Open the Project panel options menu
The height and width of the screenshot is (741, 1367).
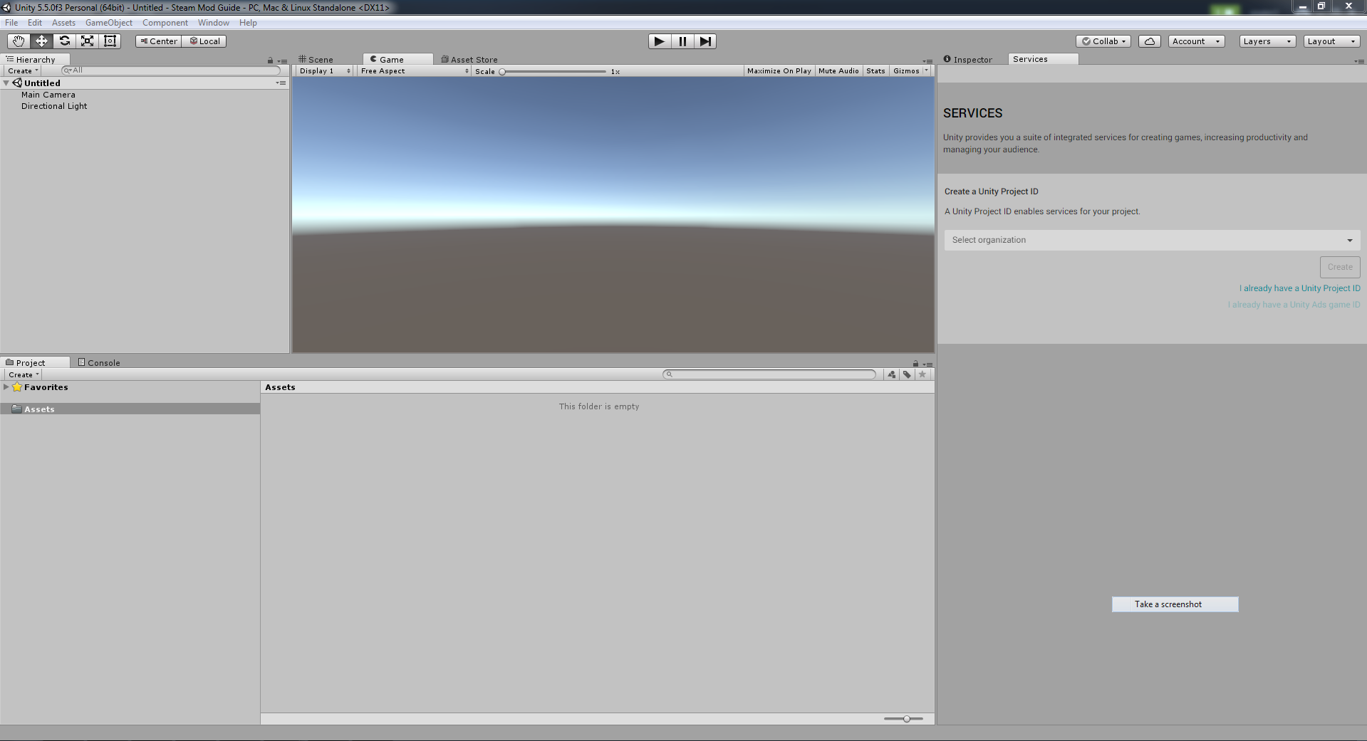tap(927, 364)
